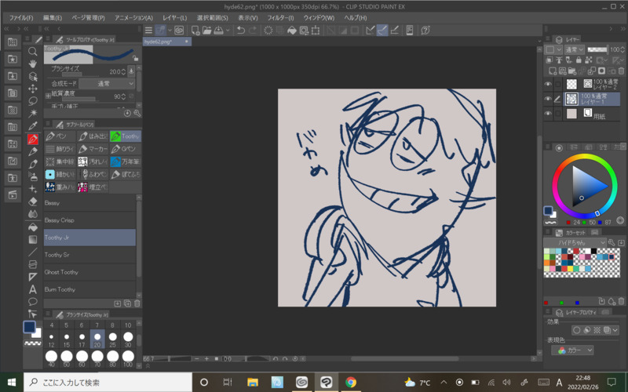The height and width of the screenshot is (392, 628).
Task: Toggle the first snap icon in command bar
Action: point(370,31)
